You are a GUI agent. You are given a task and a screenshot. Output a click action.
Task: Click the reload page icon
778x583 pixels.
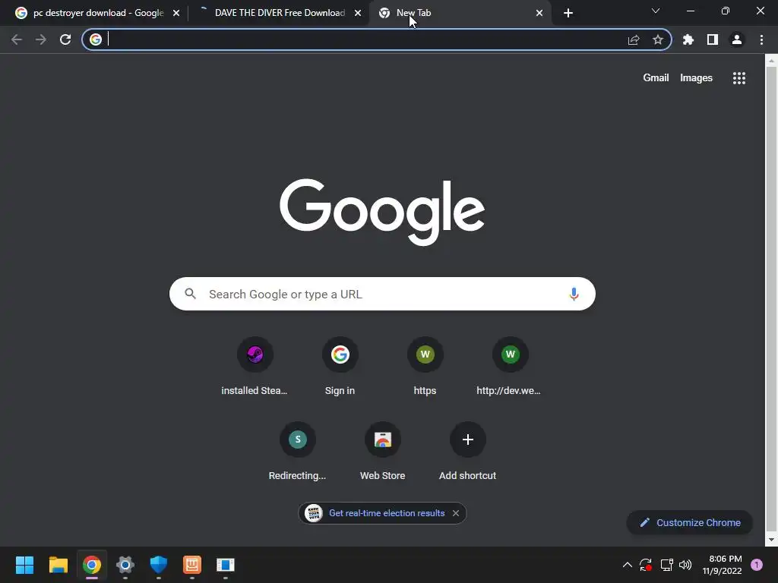pyautogui.click(x=65, y=39)
